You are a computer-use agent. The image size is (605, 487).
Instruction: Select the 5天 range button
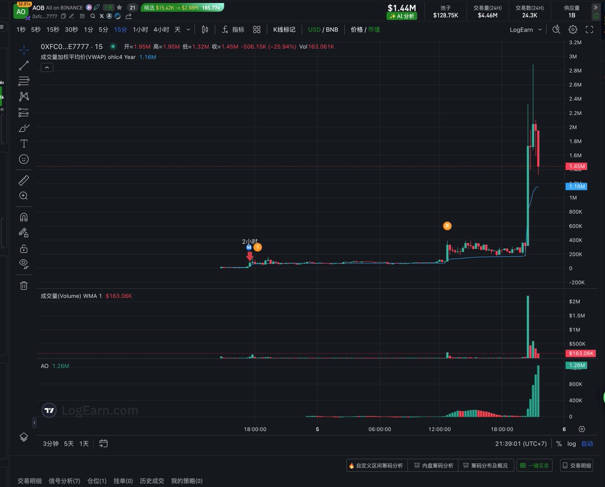tap(69, 444)
